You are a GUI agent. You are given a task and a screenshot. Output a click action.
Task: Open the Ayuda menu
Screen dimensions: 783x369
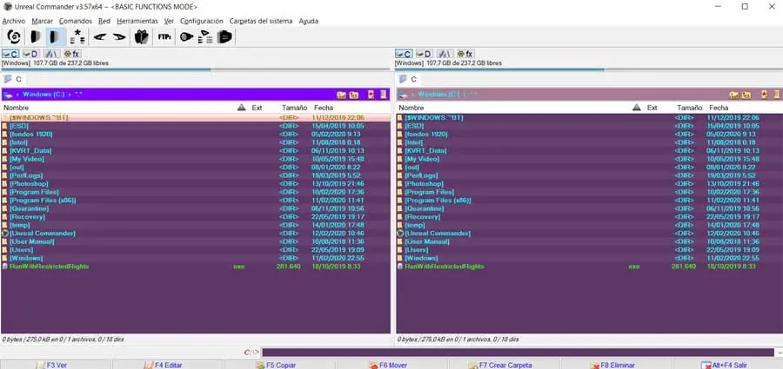pos(309,21)
